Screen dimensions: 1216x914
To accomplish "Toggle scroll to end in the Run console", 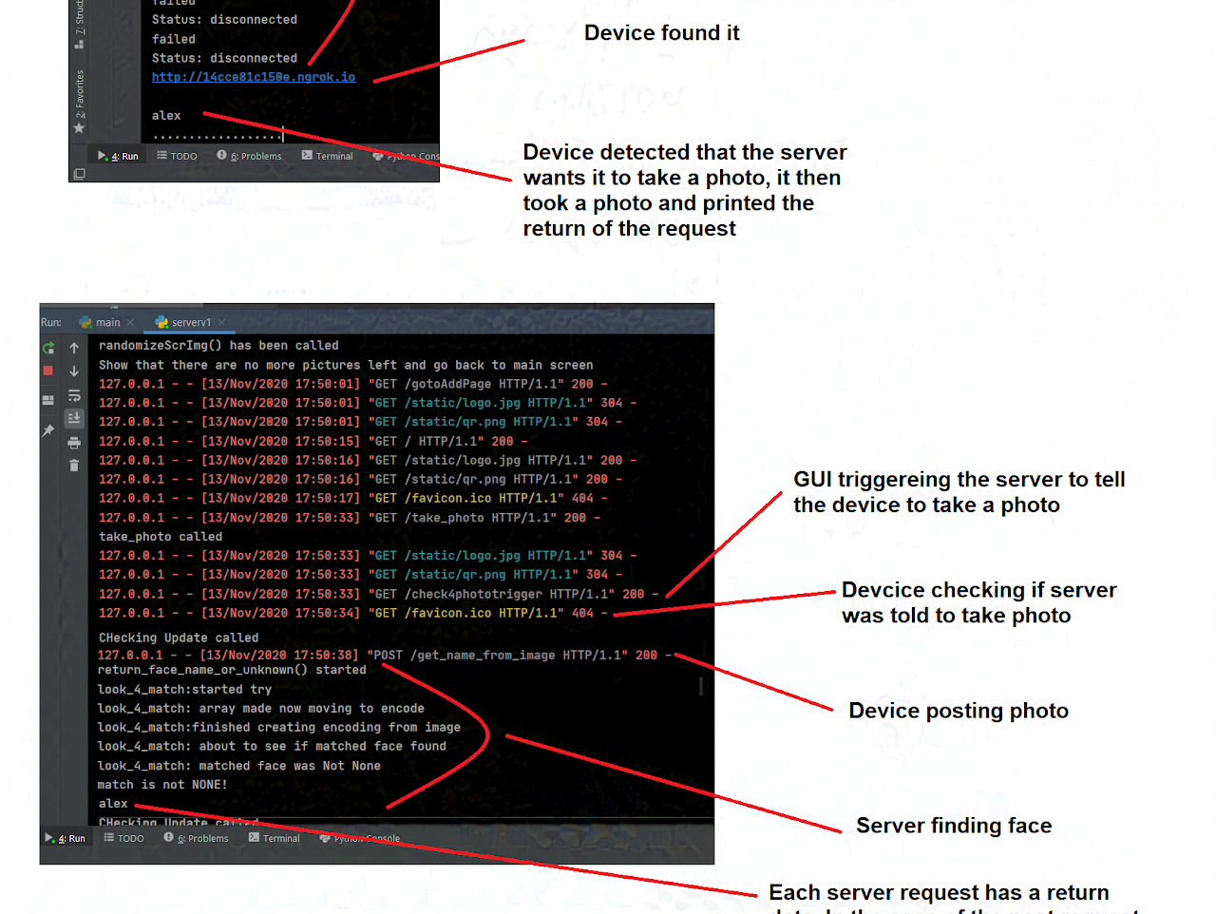I will coord(74,418).
